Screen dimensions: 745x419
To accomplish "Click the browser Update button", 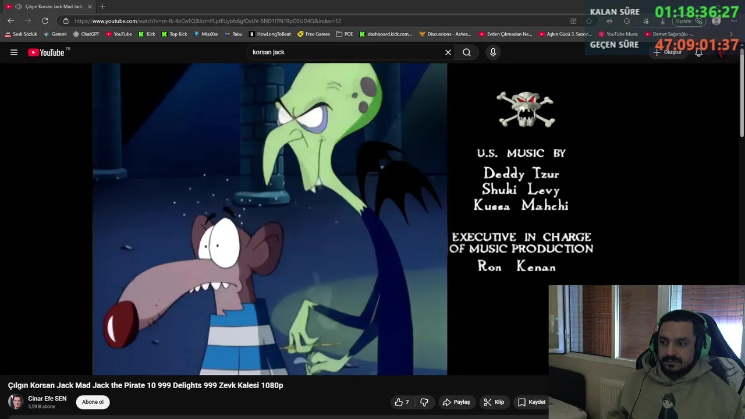I will 689,21.
